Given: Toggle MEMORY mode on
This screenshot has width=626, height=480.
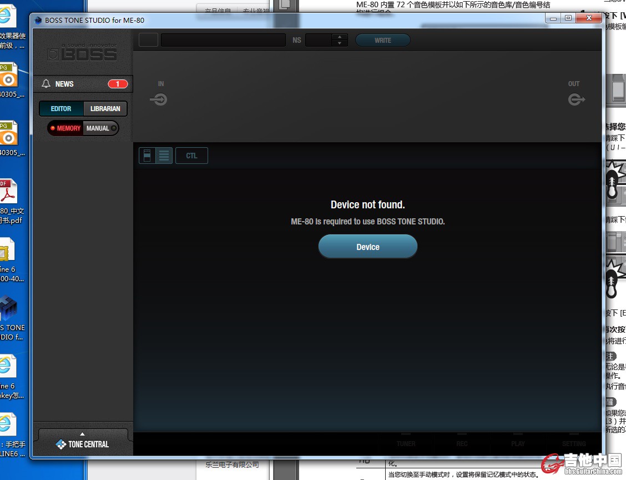Looking at the screenshot, I should (65, 128).
